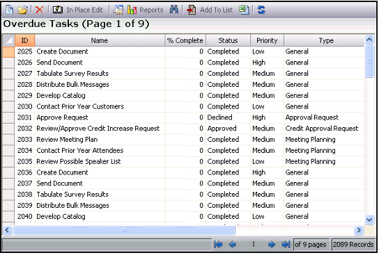Click the 2038 ID cell

pos(24,195)
